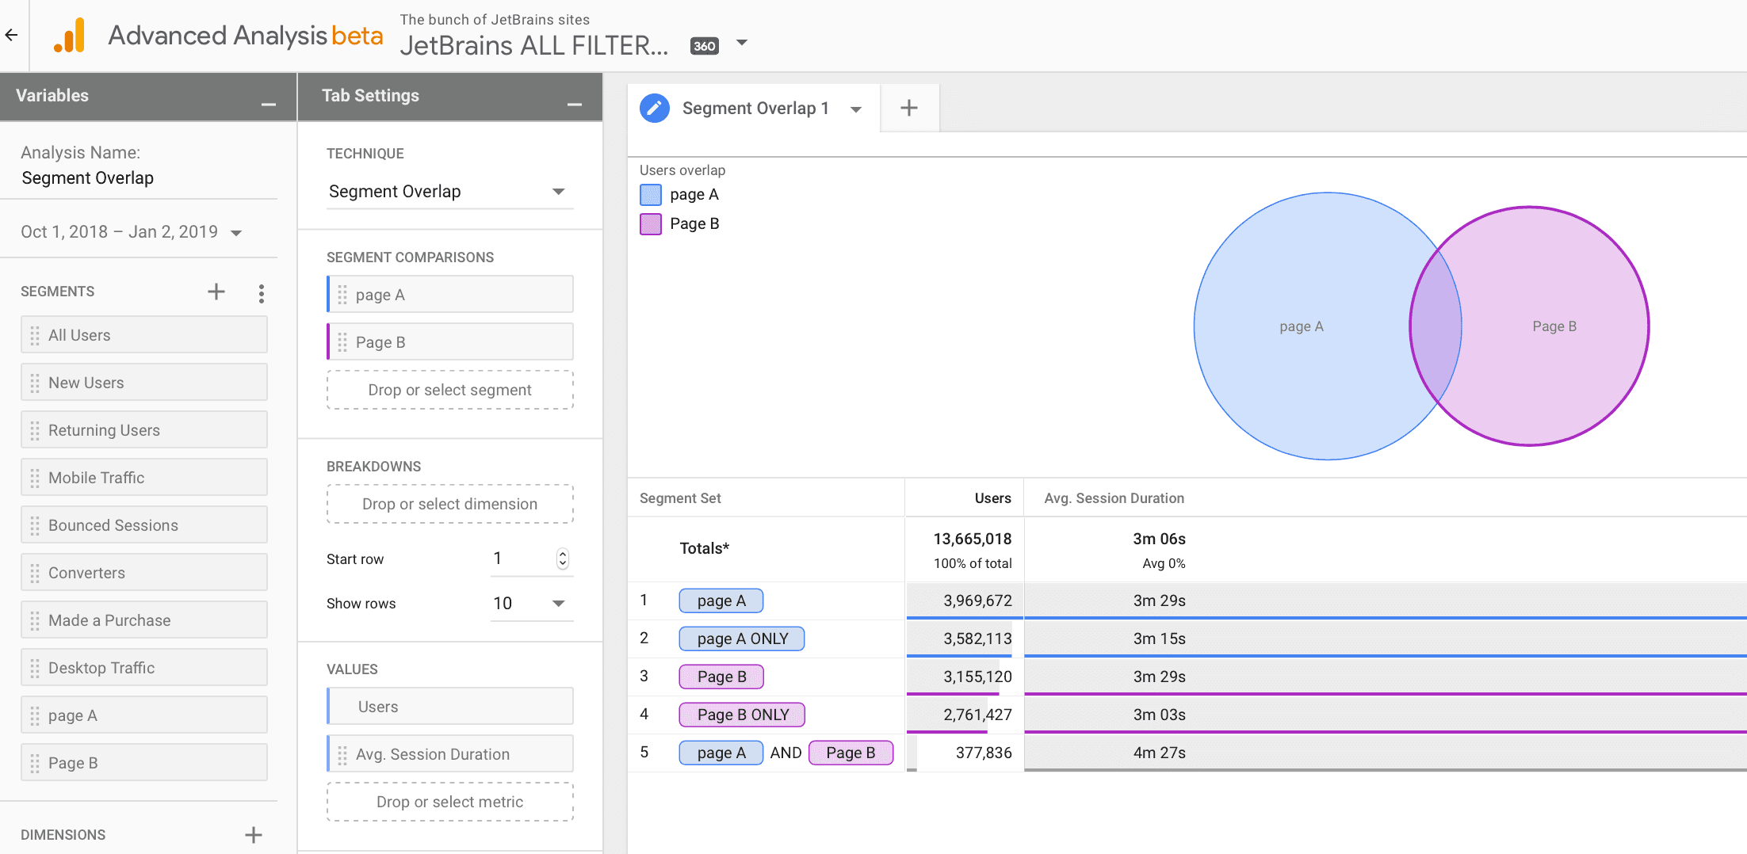Image resolution: width=1747 pixels, height=854 pixels.
Task: Click the Drop or select segment box
Action: [x=450, y=390]
